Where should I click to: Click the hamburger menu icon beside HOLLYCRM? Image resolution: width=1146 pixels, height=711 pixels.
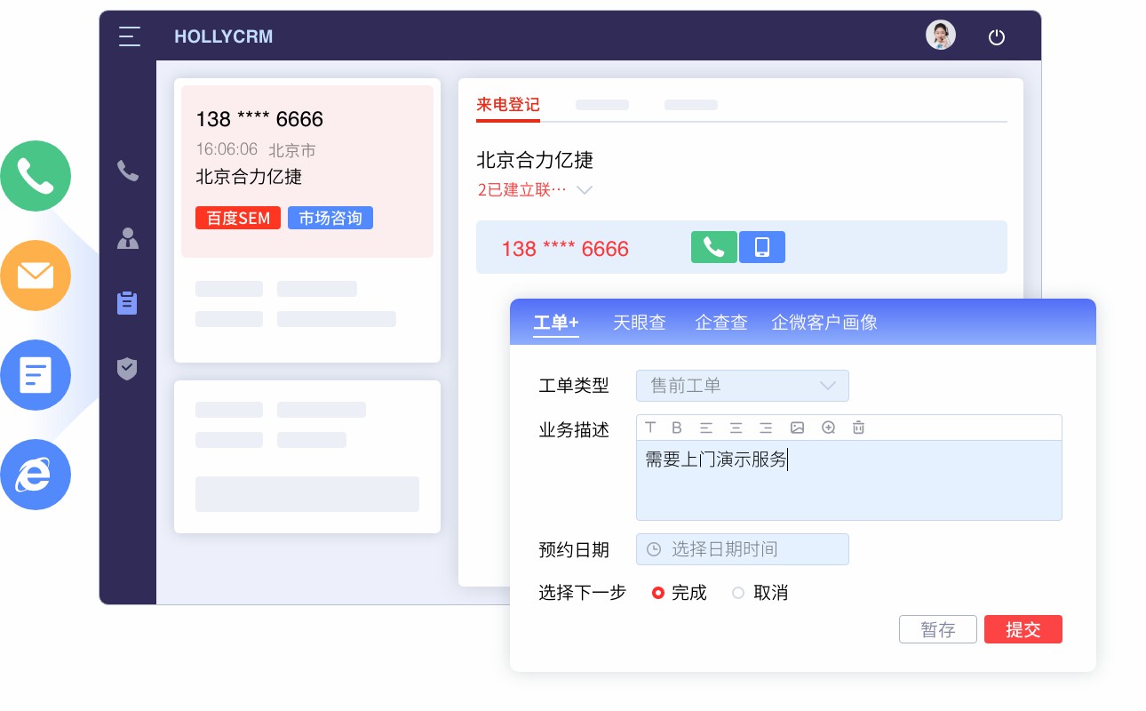pyautogui.click(x=130, y=36)
